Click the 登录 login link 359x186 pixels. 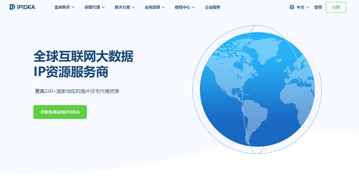(318, 7)
